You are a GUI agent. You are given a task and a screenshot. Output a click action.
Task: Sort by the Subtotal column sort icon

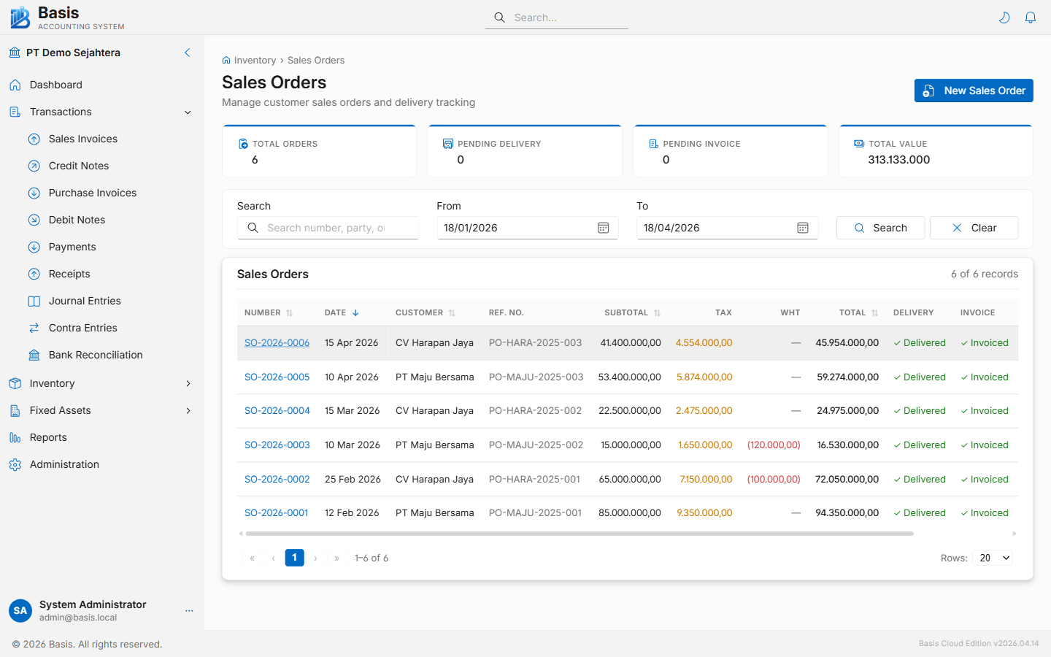pyautogui.click(x=657, y=313)
